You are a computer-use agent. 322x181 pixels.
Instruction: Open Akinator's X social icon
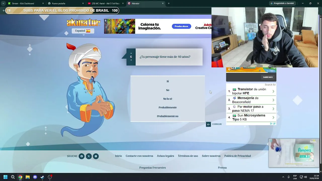click(89, 156)
